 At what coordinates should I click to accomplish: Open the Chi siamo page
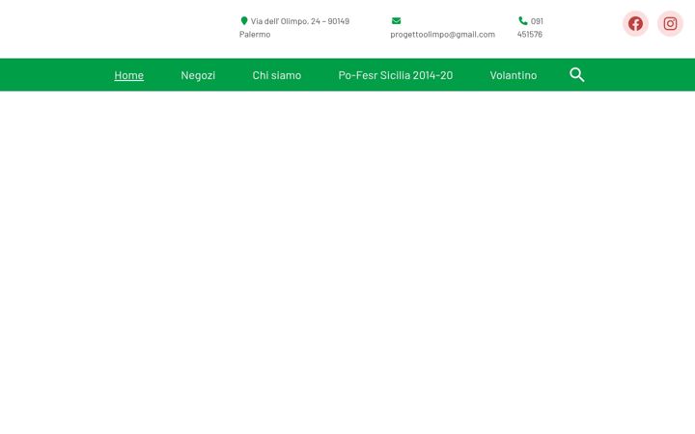click(277, 75)
